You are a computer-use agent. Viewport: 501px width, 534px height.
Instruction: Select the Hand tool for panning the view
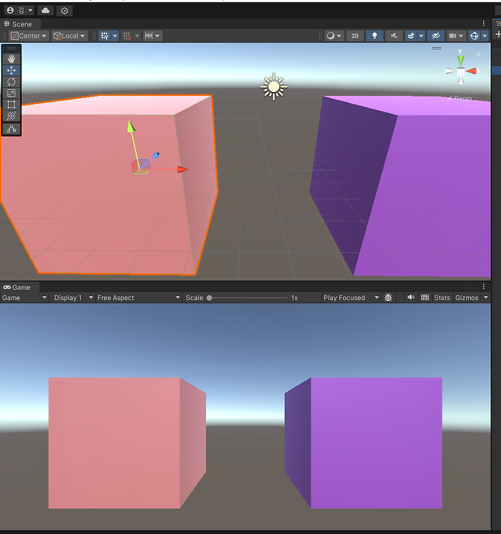(x=11, y=58)
